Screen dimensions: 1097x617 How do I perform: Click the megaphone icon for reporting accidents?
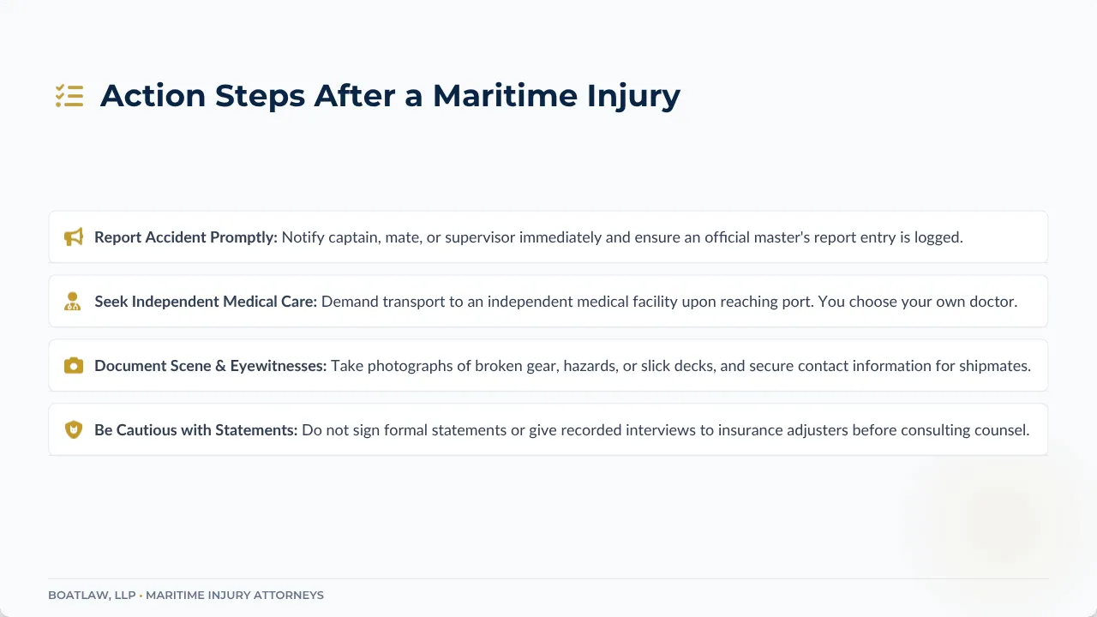(x=74, y=237)
